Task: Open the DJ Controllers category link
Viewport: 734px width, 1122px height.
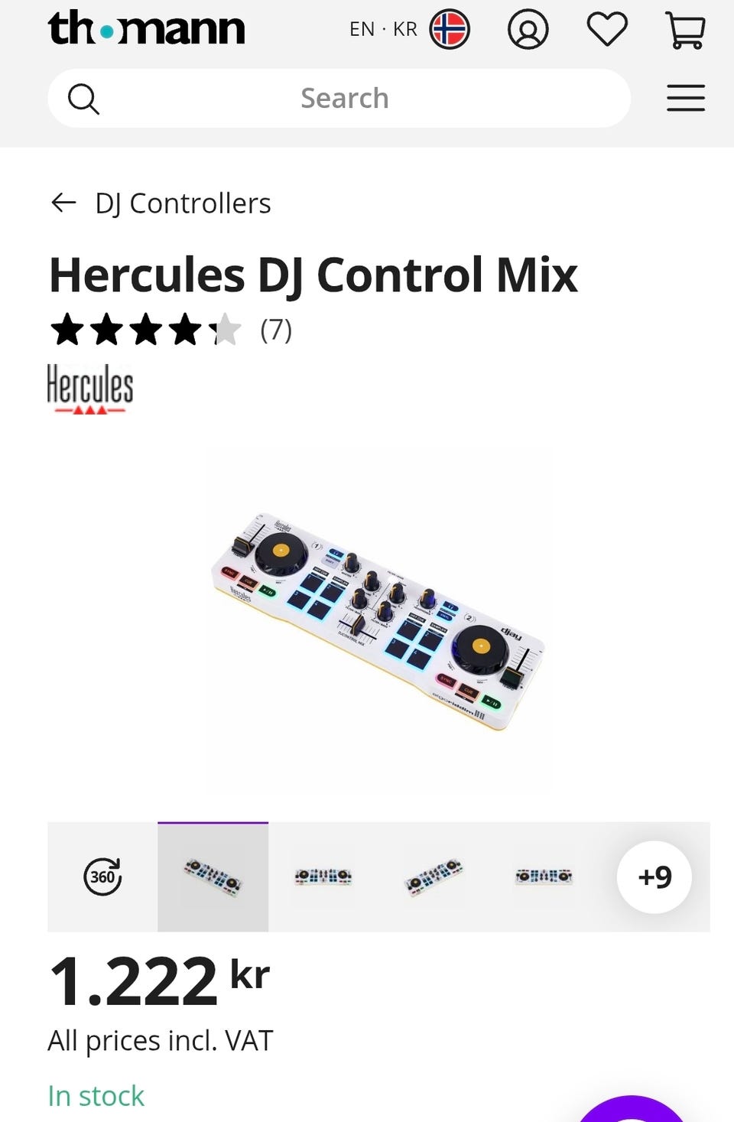Action: [x=183, y=203]
